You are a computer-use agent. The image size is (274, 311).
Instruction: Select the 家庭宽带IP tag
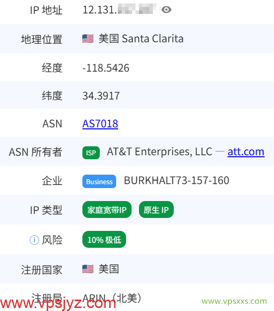click(107, 209)
